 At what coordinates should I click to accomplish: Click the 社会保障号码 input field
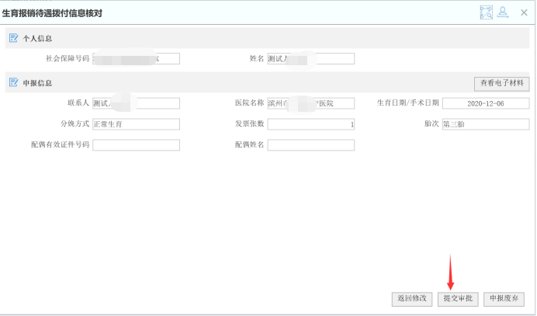point(136,58)
